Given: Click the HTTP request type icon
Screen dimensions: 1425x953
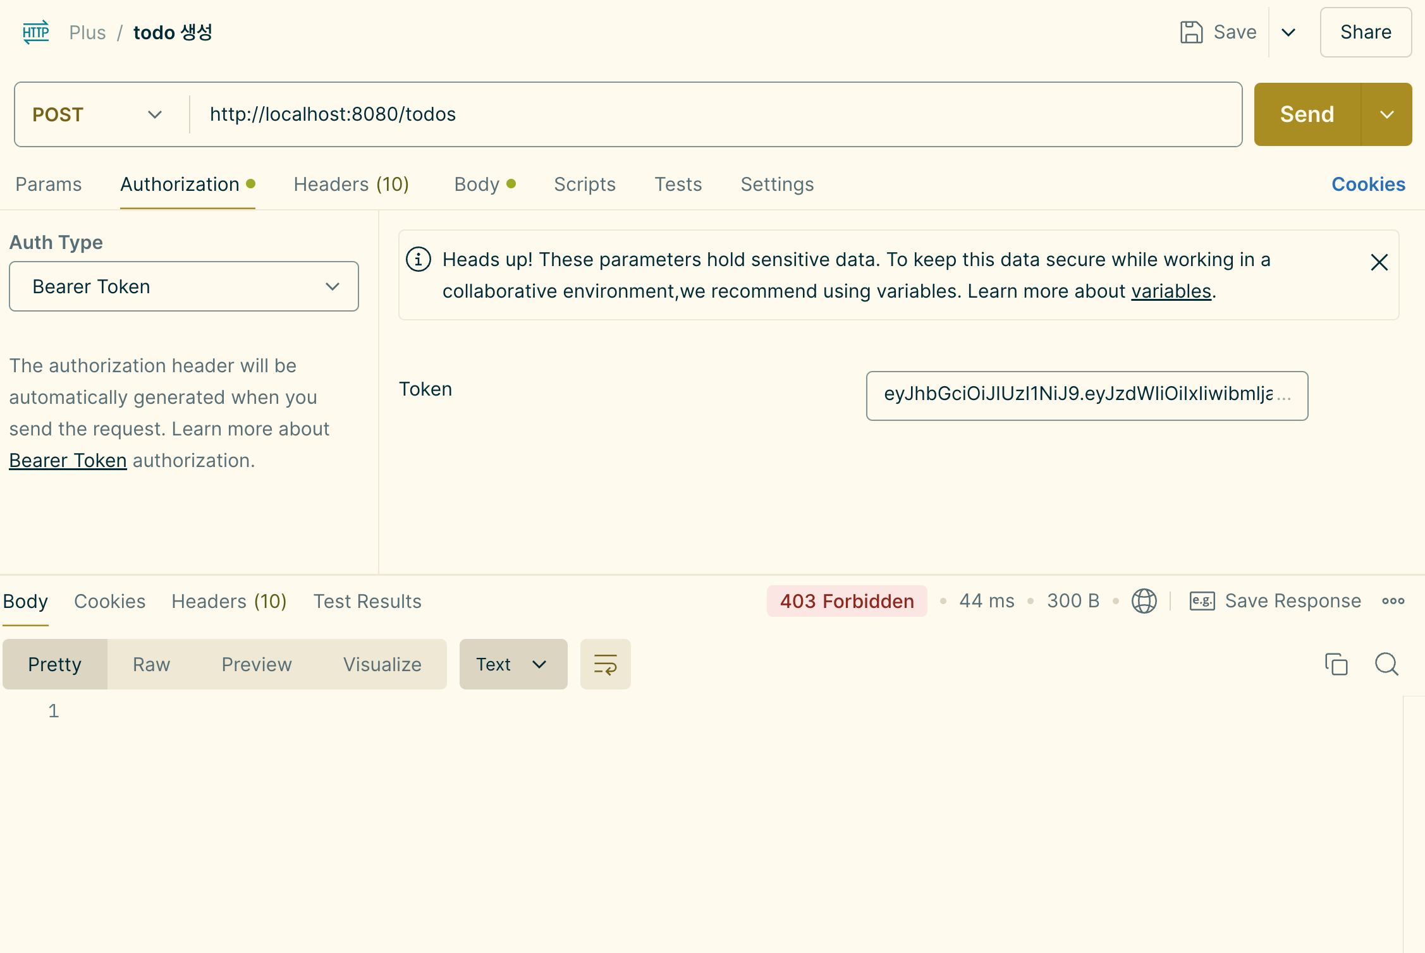Looking at the screenshot, I should pyautogui.click(x=35, y=32).
